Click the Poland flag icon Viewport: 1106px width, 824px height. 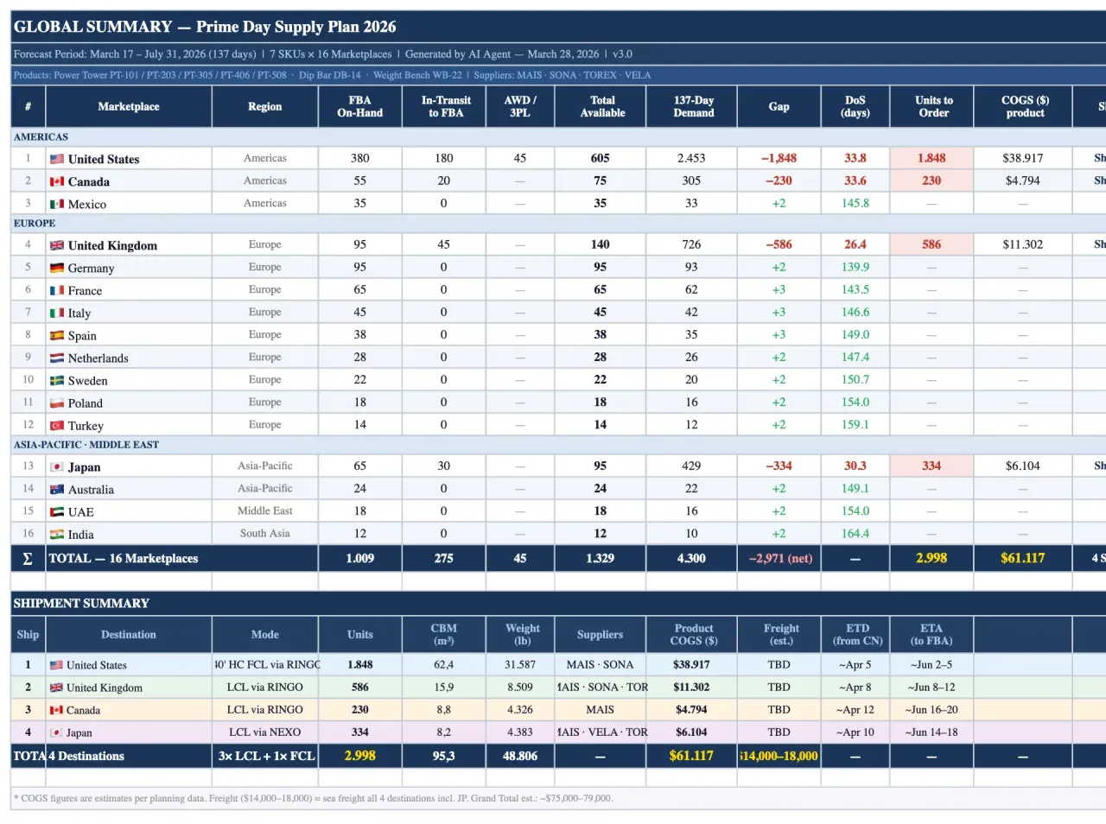[x=57, y=402]
